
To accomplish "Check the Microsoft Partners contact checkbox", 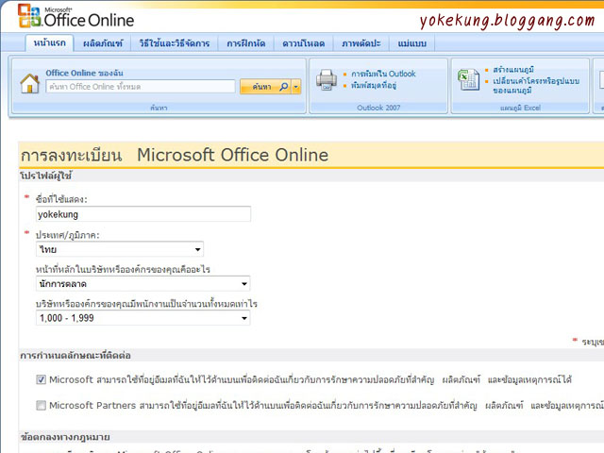I will (x=41, y=405).
